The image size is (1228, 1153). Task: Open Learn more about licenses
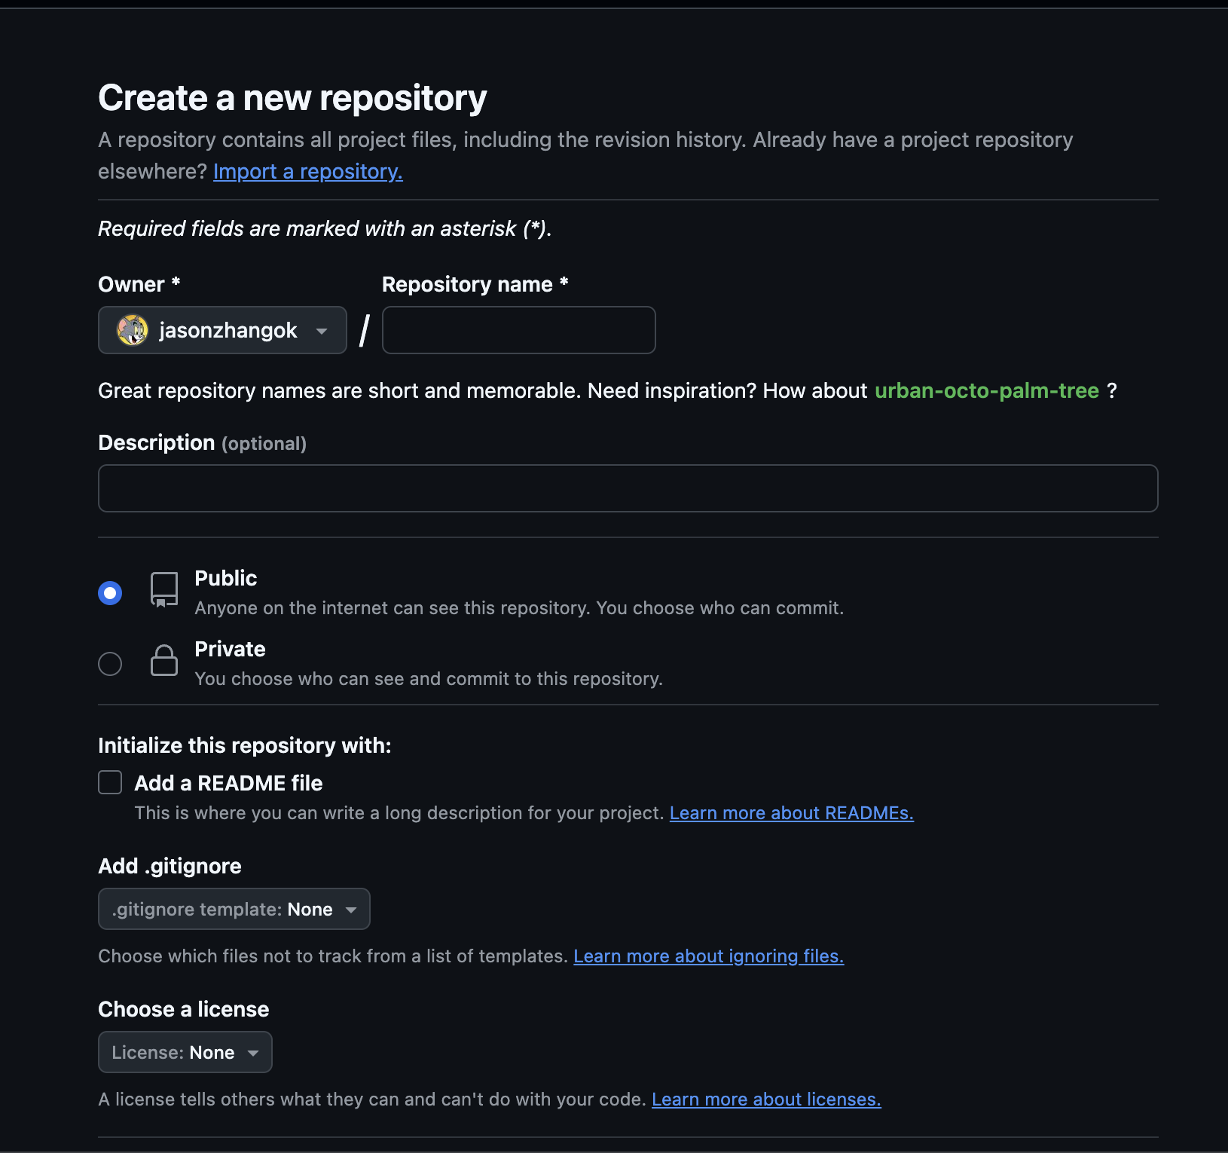765,1099
